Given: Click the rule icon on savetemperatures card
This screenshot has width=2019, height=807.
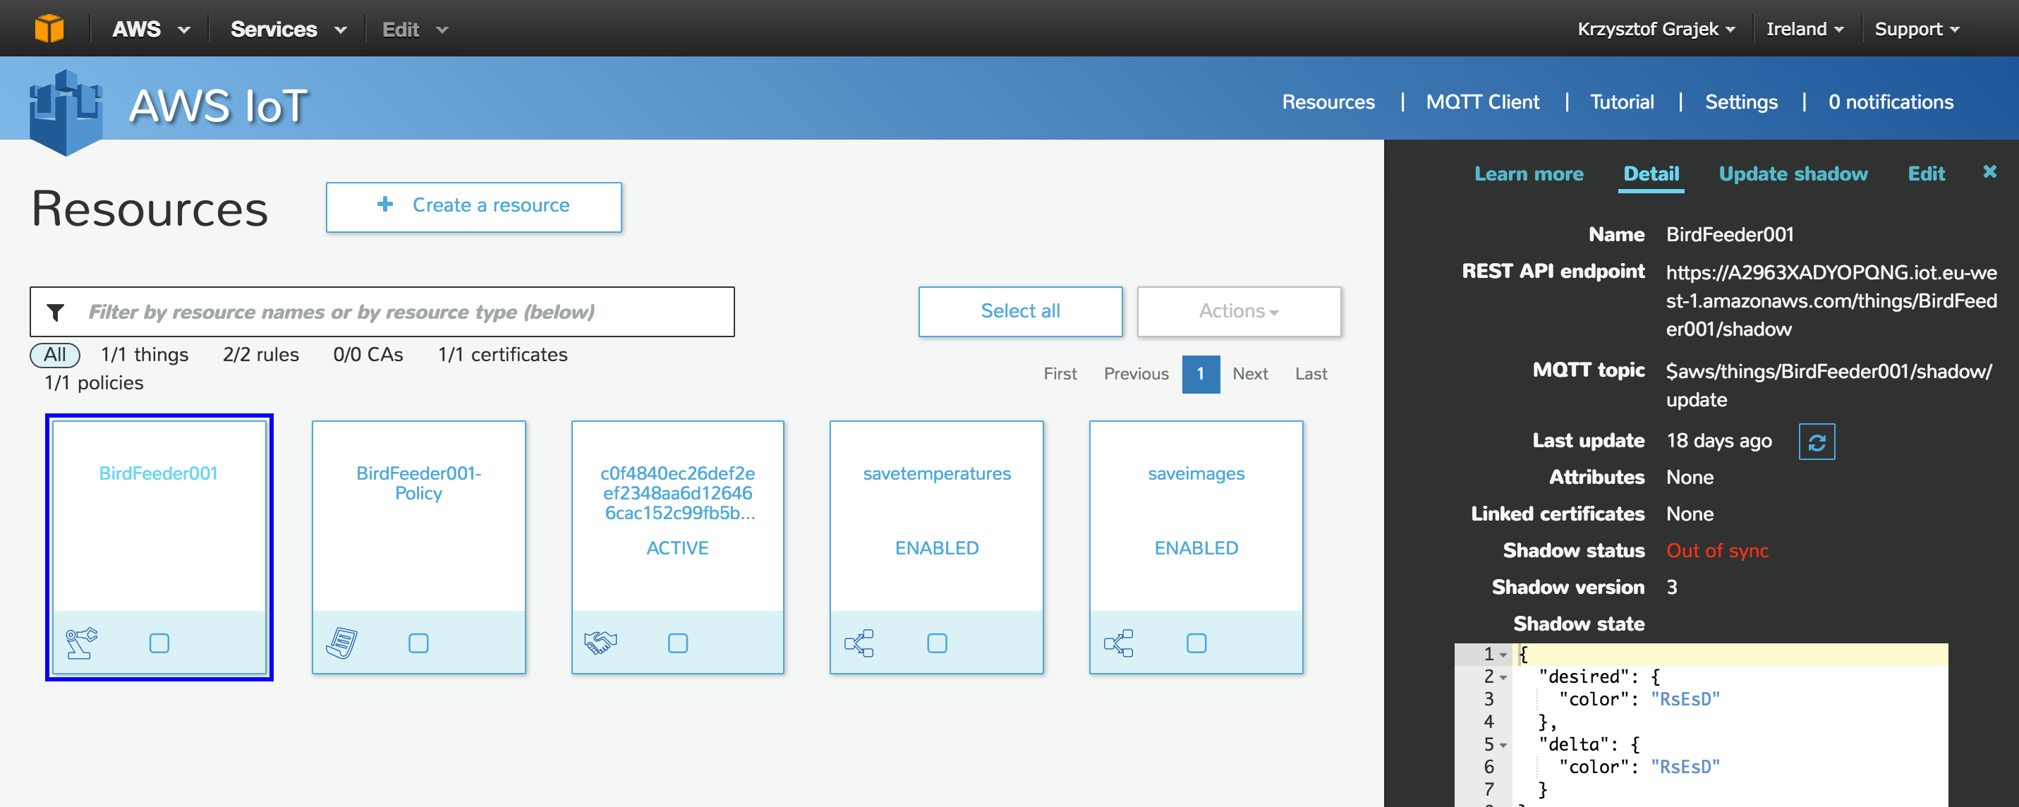Looking at the screenshot, I should tap(859, 643).
